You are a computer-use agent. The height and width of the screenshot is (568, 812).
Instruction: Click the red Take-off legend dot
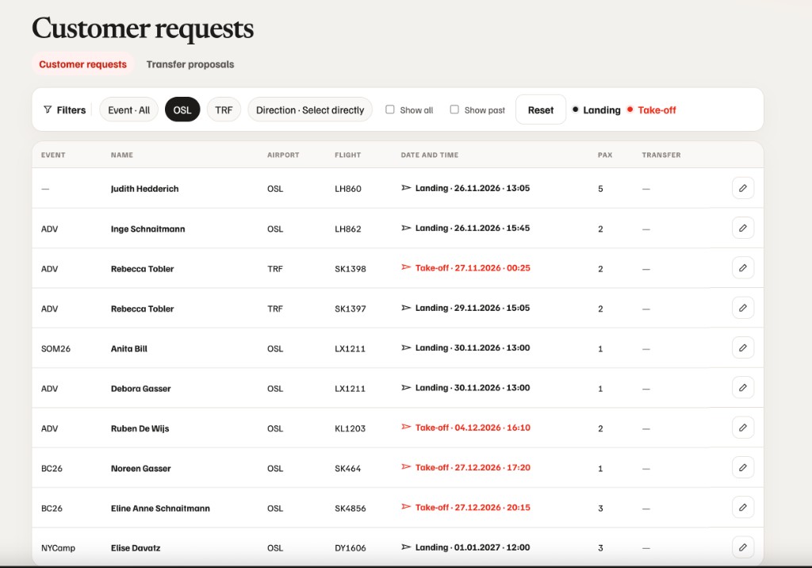click(x=630, y=109)
